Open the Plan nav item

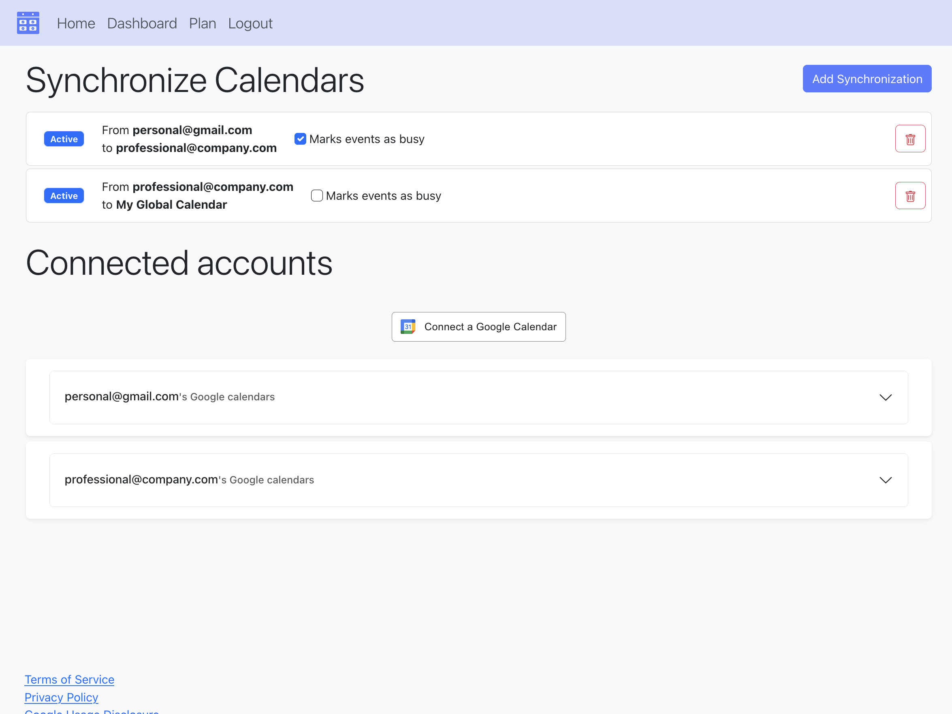pos(202,23)
